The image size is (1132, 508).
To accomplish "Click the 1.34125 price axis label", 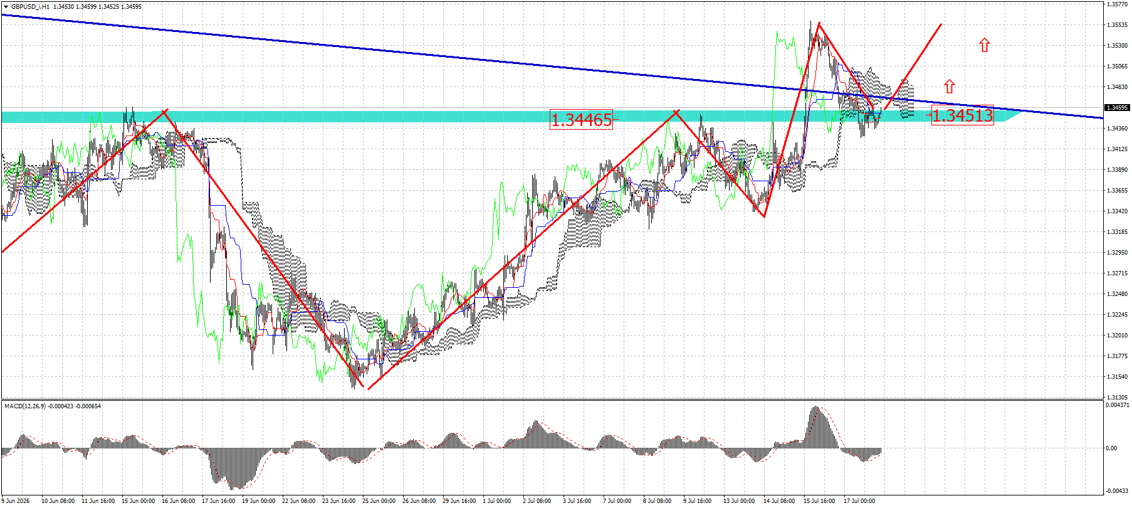I will pos(1118,149).
